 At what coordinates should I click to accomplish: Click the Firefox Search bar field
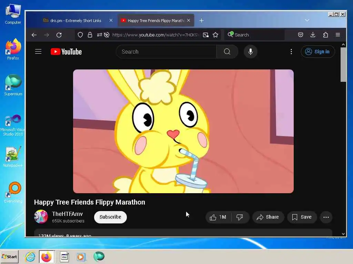(x=254, y=35)
